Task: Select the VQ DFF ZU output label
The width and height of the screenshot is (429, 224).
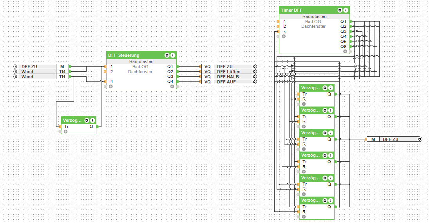Action: coord(224,67)
